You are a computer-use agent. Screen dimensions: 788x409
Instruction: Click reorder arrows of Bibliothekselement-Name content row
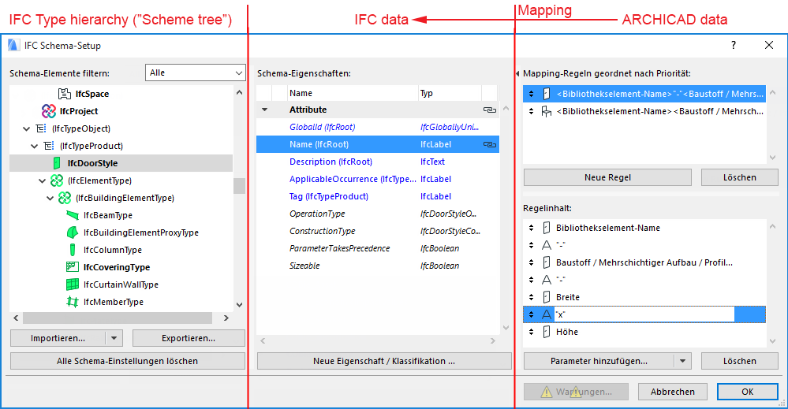click(x=531, y=228)
